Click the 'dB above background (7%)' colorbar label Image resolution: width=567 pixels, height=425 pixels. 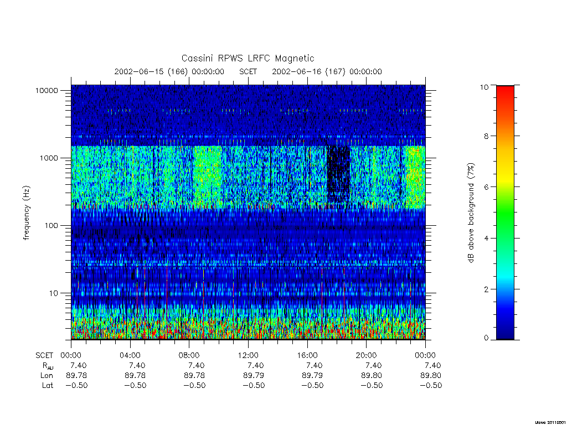pos(471,213)
